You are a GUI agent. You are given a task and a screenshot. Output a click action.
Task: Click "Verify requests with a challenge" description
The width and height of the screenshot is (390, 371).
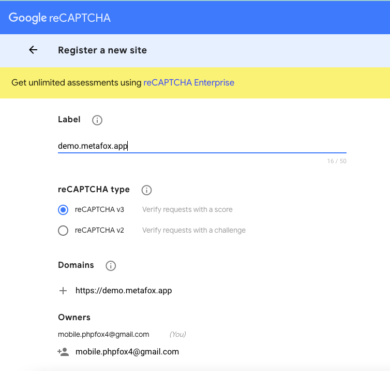click(x=194, y=231)
